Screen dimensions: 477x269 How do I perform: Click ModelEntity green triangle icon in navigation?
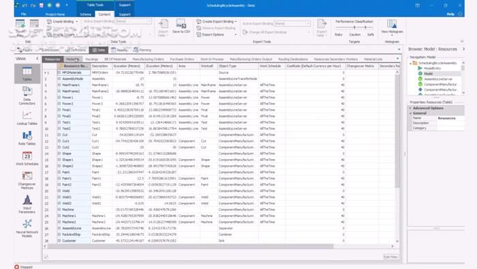420,68
